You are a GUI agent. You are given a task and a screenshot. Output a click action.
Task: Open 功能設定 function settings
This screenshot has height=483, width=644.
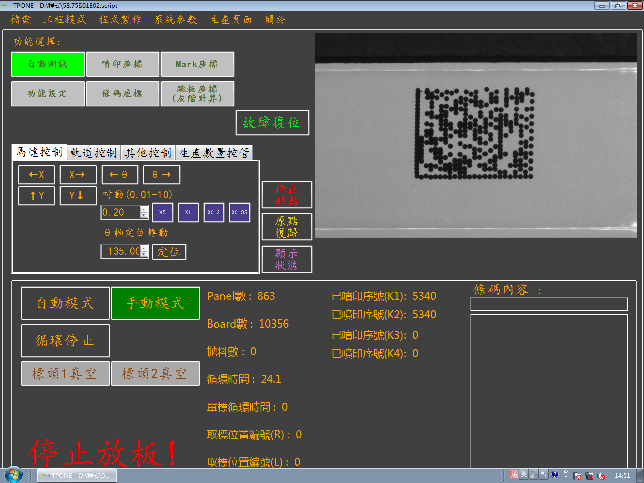(48, 94)
